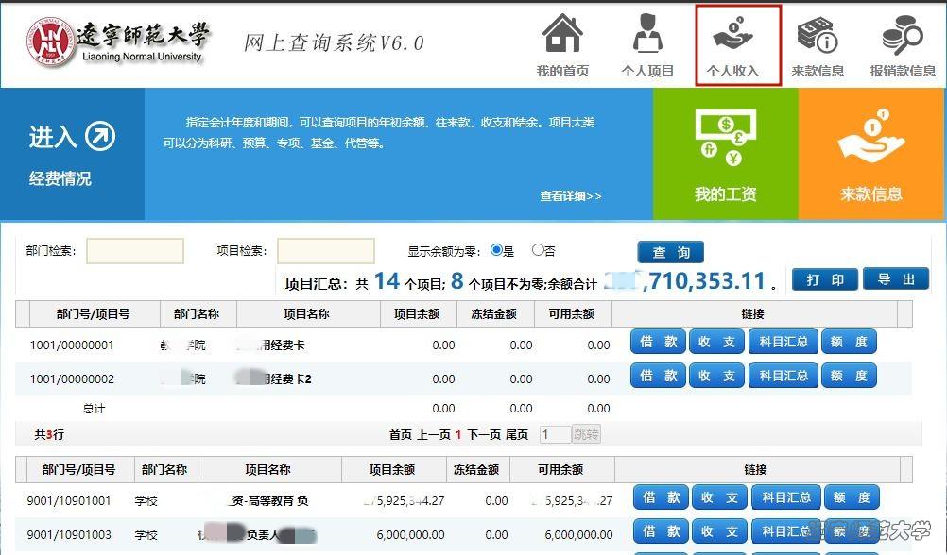Open 我的首页 house icon
This screenshot has height=555, width=947.
(561, 35)
